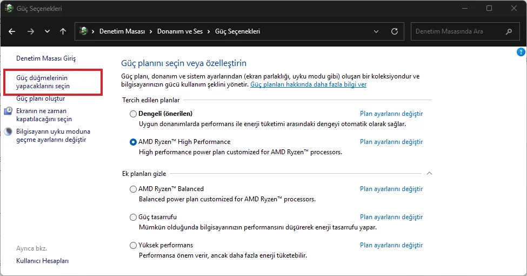Click the Güç Seçenekleri title bar icon

point(9,9)
